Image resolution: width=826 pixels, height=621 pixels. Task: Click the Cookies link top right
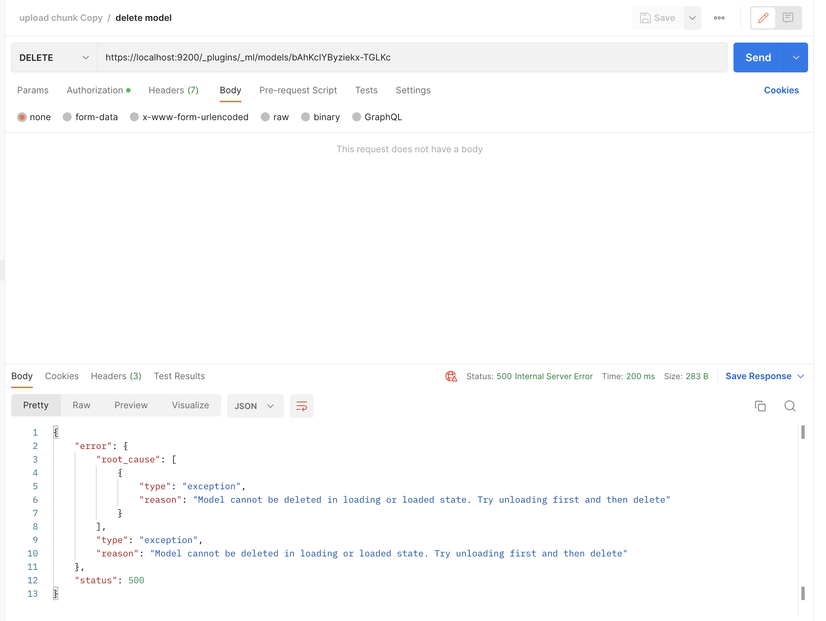click(781, 90)
